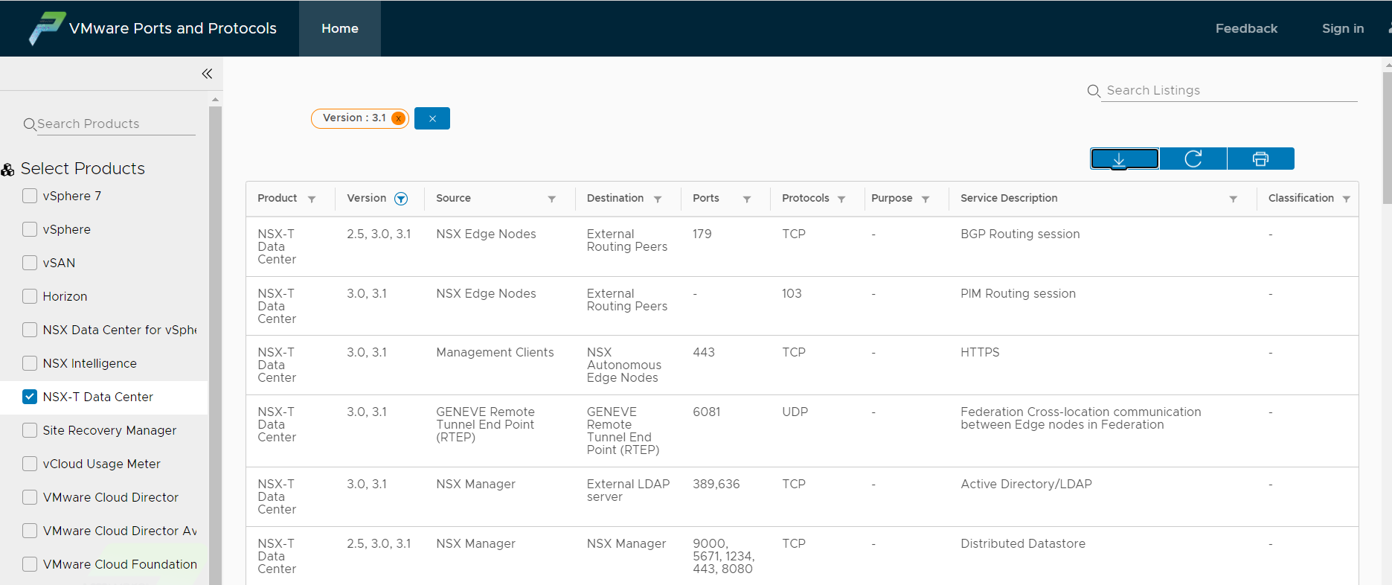This screenshot has width=1392, height=585.
Task: Click the Service Description column header
Action: [1009, 199]
